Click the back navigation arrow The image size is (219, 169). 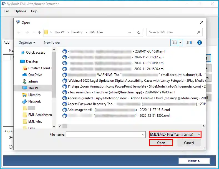(19, 33)
